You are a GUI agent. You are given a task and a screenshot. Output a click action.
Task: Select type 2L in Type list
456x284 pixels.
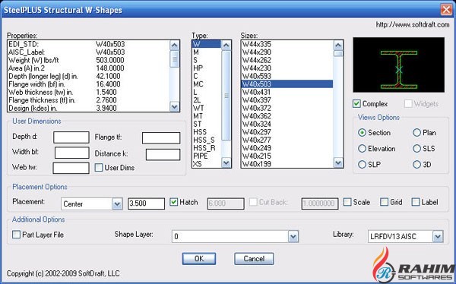206,100
